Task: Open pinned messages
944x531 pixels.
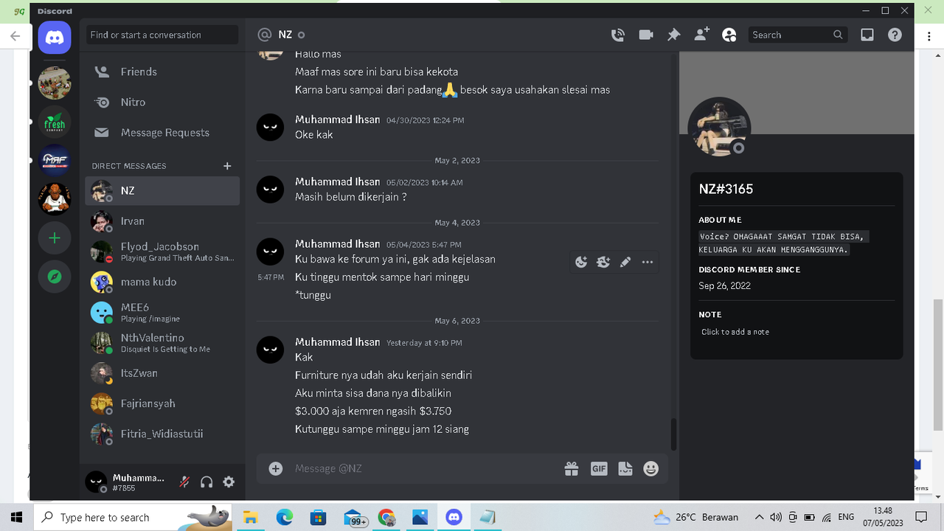Action: (x=673, y=35)
